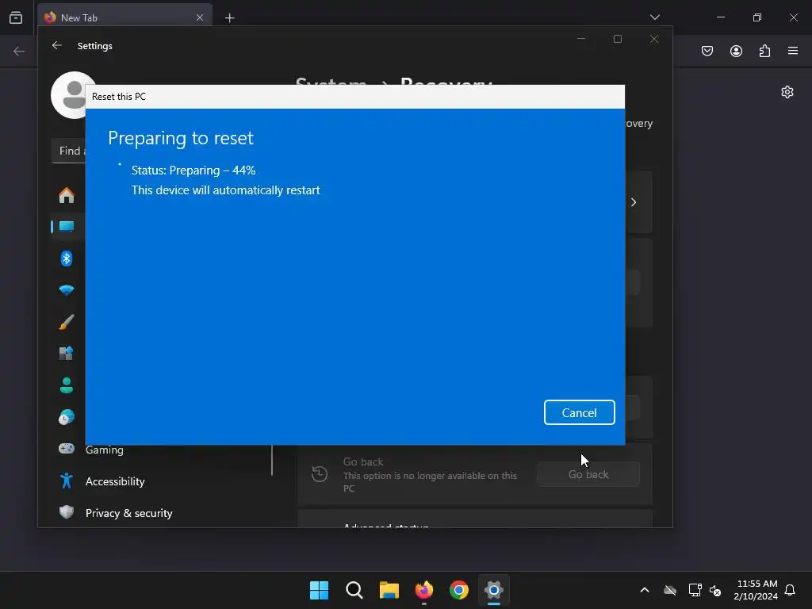Open the Firefox list all tabs dropdown
The width and height of the screenshot is (812, 609).
click(654, 17)
